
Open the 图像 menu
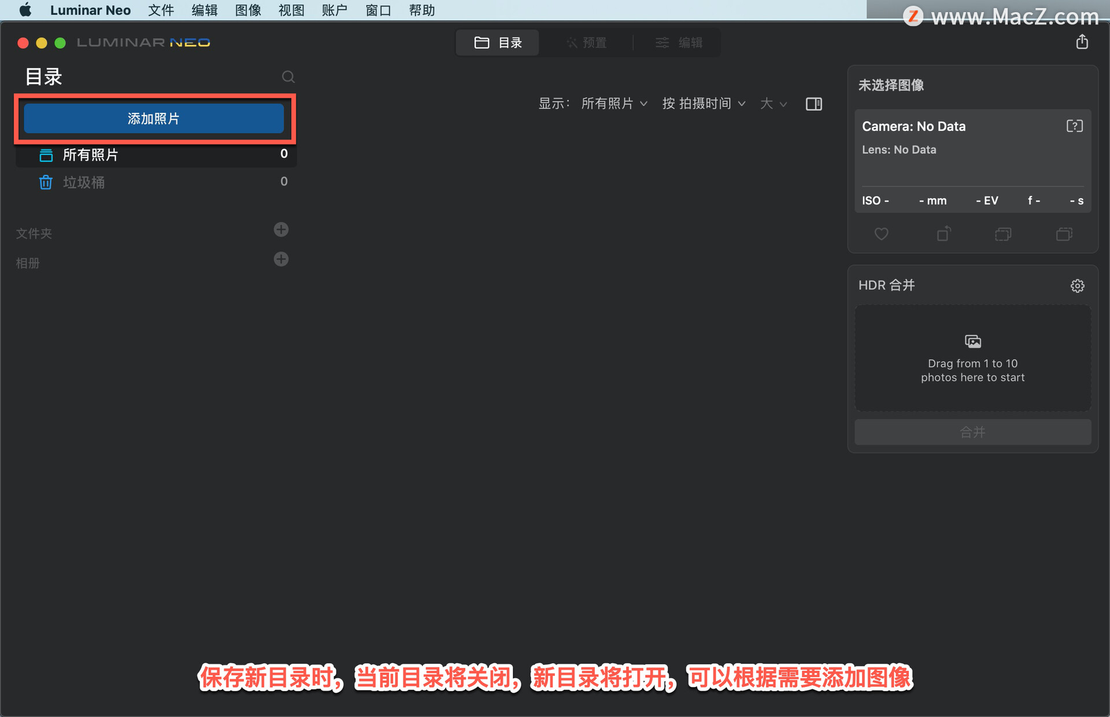point(248,10)
